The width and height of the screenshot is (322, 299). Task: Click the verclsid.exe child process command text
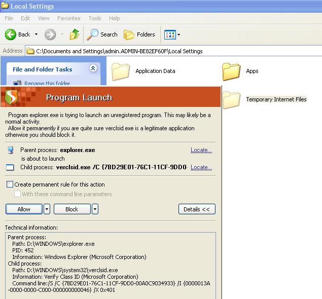pos(121,167)
